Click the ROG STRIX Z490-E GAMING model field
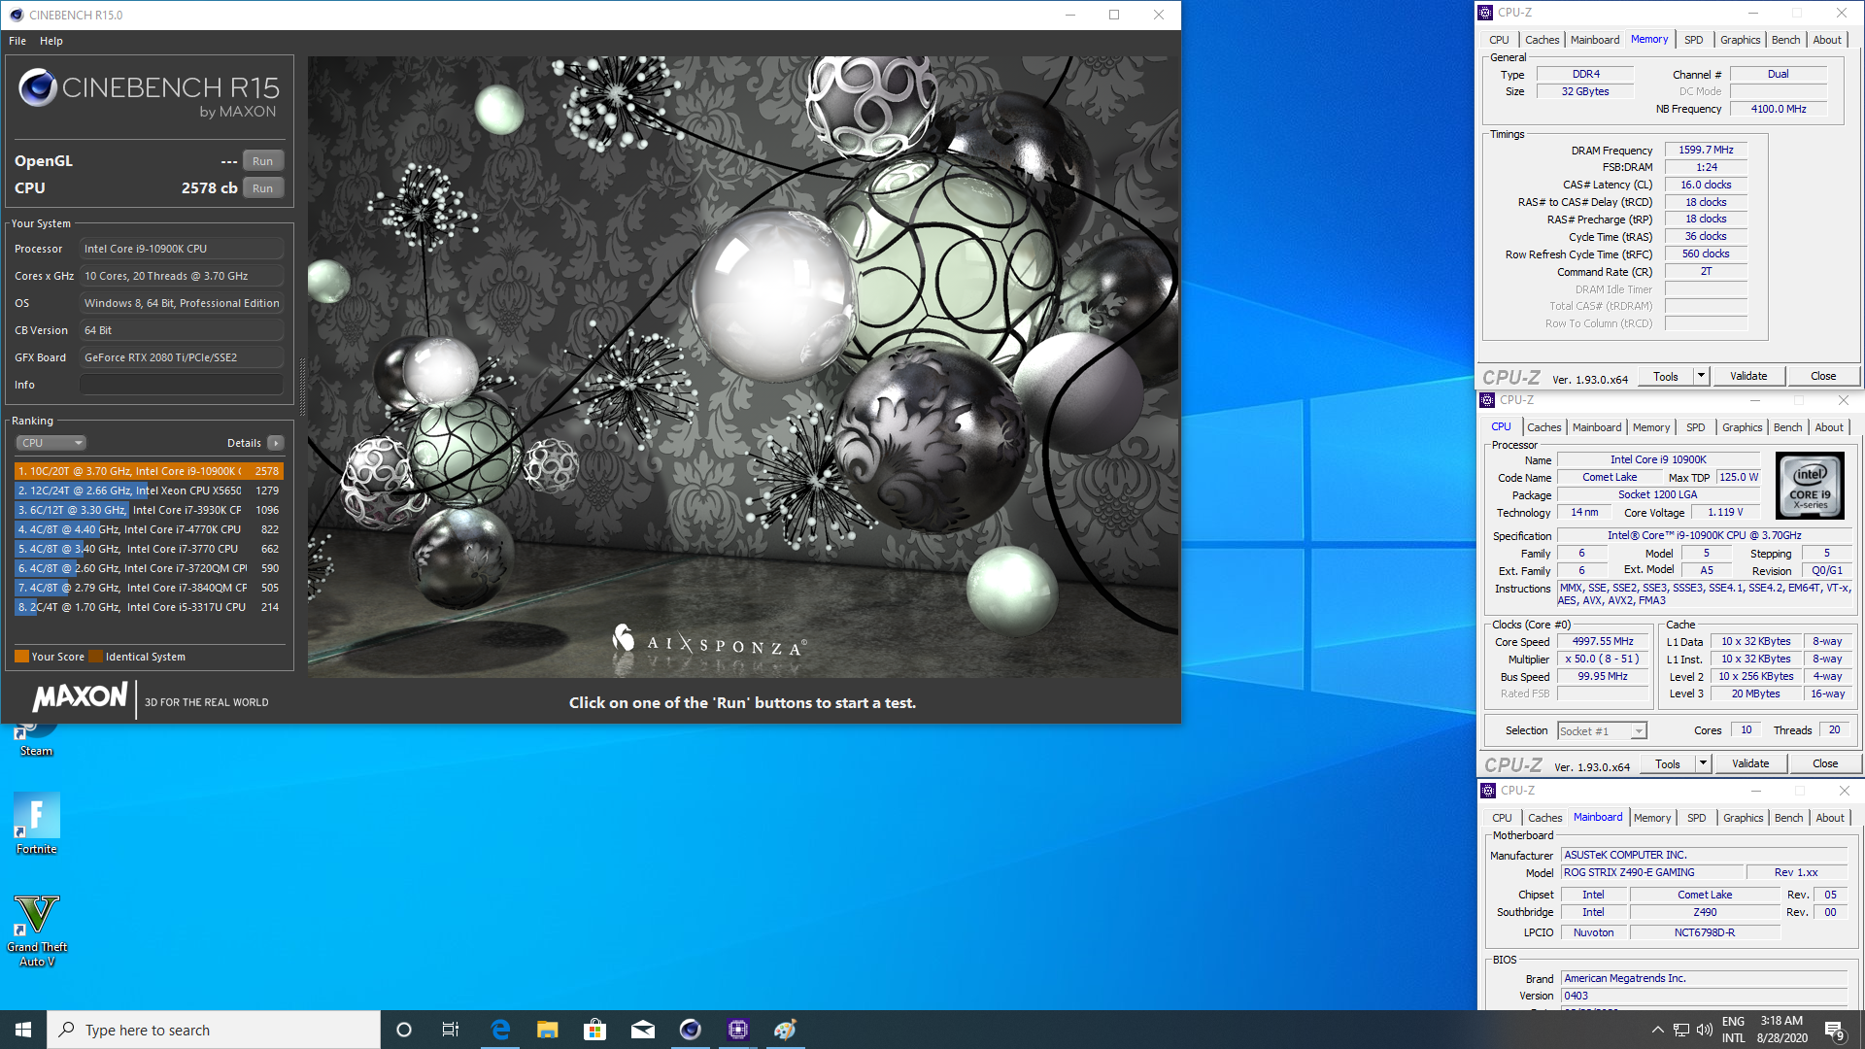Screen dimensions: 1865x1049 point(1650,873)
